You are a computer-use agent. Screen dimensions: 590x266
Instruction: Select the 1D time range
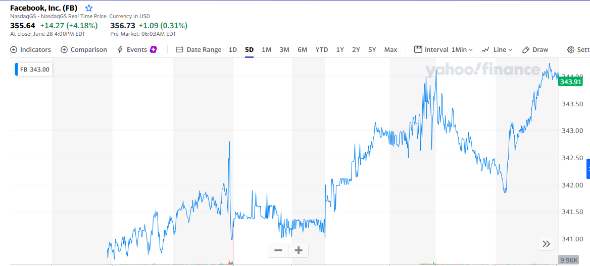[233, 49]
